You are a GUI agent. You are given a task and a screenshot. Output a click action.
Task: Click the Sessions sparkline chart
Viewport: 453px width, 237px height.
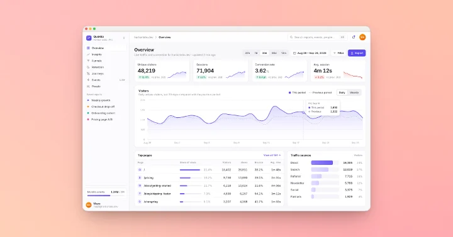point(235,74)
